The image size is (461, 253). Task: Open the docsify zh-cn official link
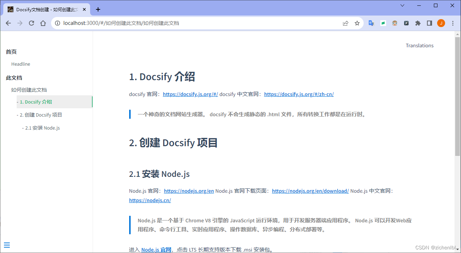coord(299,94)
